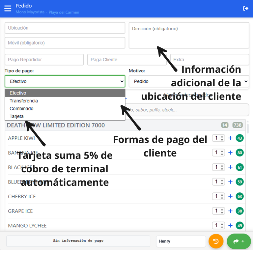Image resolution: width=253 pixels, height=253 pixels.
Task: Choose Combinado from payment list
Action: [21, 108]
